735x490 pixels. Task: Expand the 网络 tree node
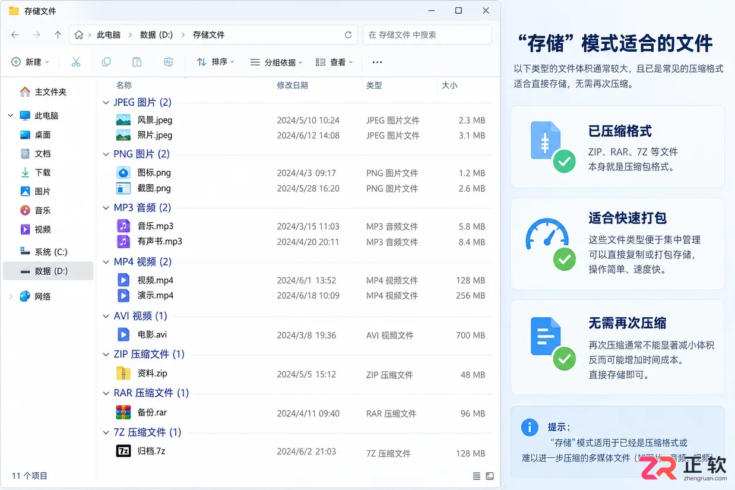(x=11, y=296)
